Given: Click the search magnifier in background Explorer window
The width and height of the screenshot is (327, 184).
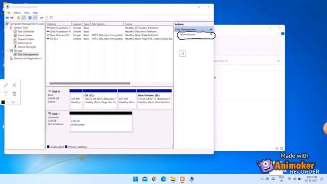Looking at the screenshot, I should [x=278, y=61].
